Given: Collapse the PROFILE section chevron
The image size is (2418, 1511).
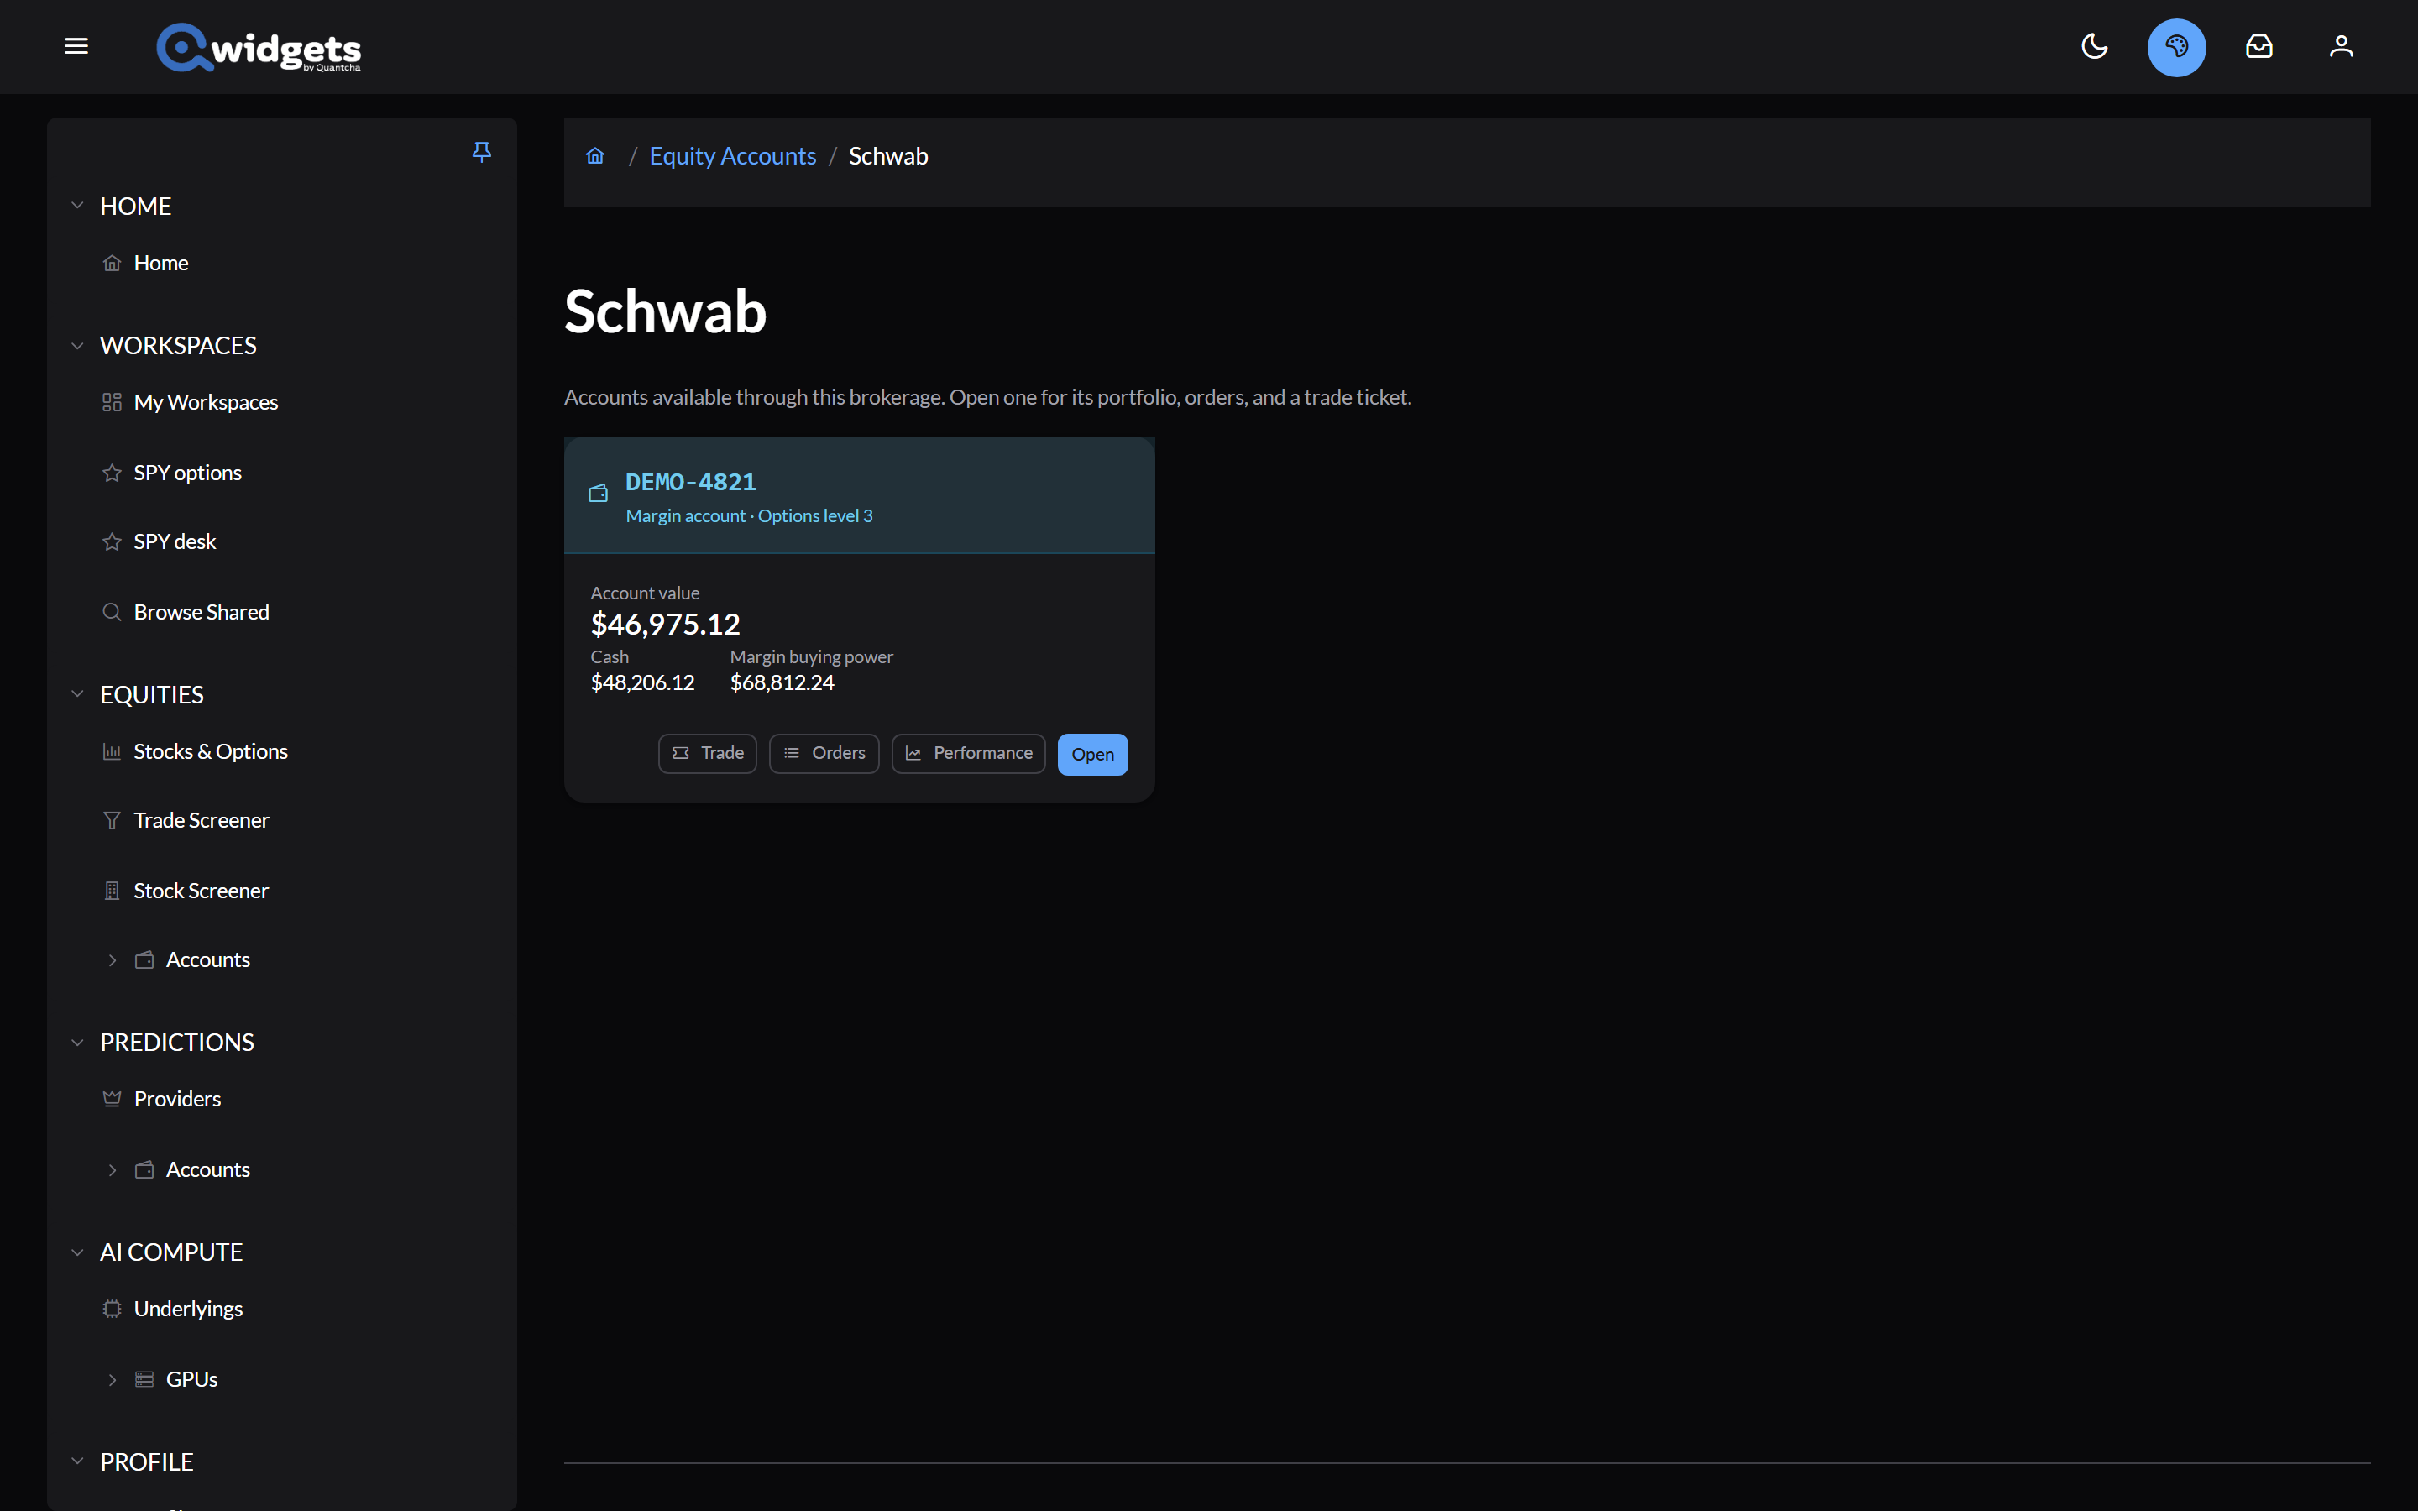Looking at the screenshot, I should [77, 1462].
